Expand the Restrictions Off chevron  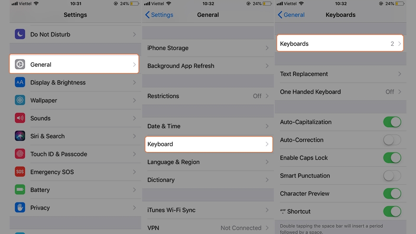tap(267, 96)
